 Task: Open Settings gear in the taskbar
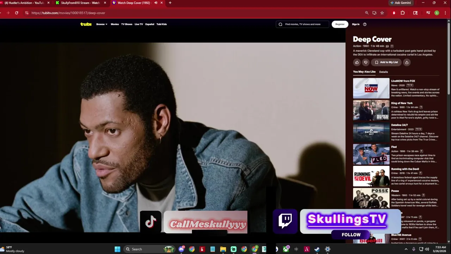click(x=327, y=249)
